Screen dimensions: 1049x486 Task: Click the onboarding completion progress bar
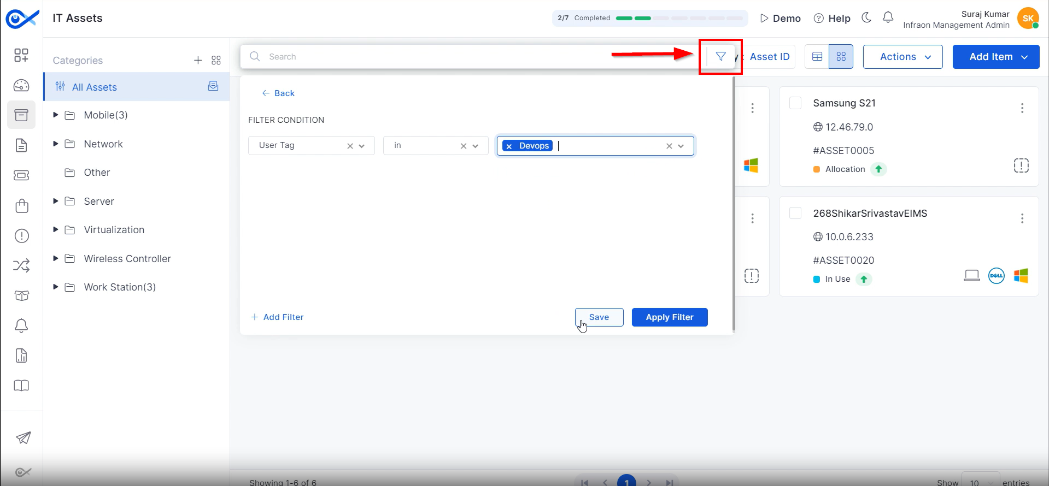(679, 18)
